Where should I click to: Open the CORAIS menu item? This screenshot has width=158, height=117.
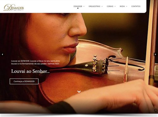(x=110, y=6)
